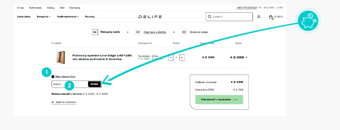Click the 'Mám zľavový kód' label link
The width and height of the screenshot is (340, 130).
point(65,77)
